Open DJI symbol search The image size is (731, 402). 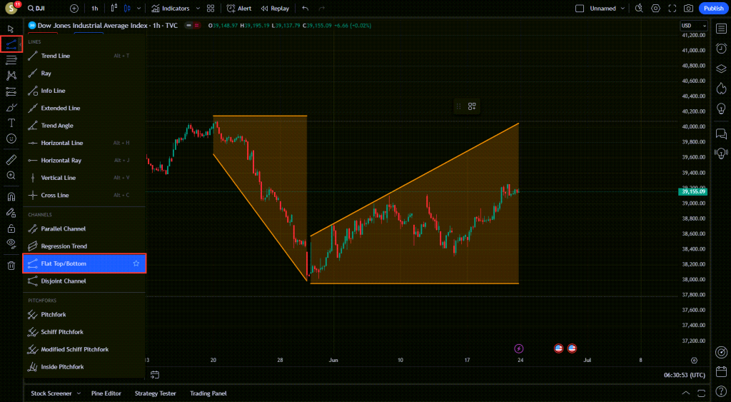coord(36,9)
